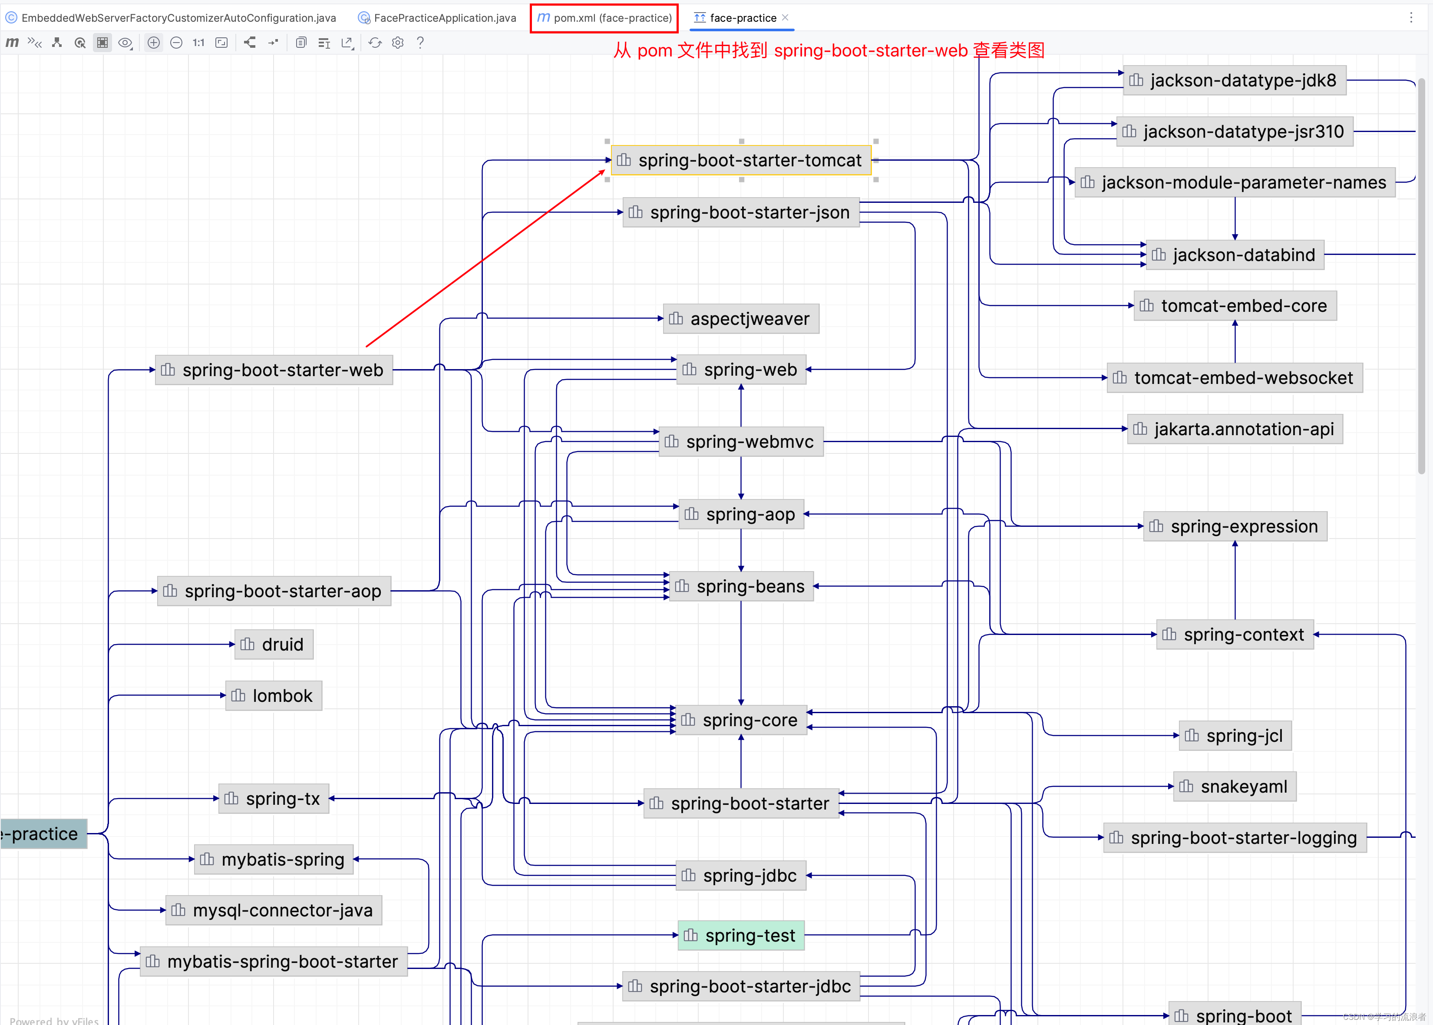Click the fit content icon
Screen dimensions: 1433x1025
coord(221,43)
